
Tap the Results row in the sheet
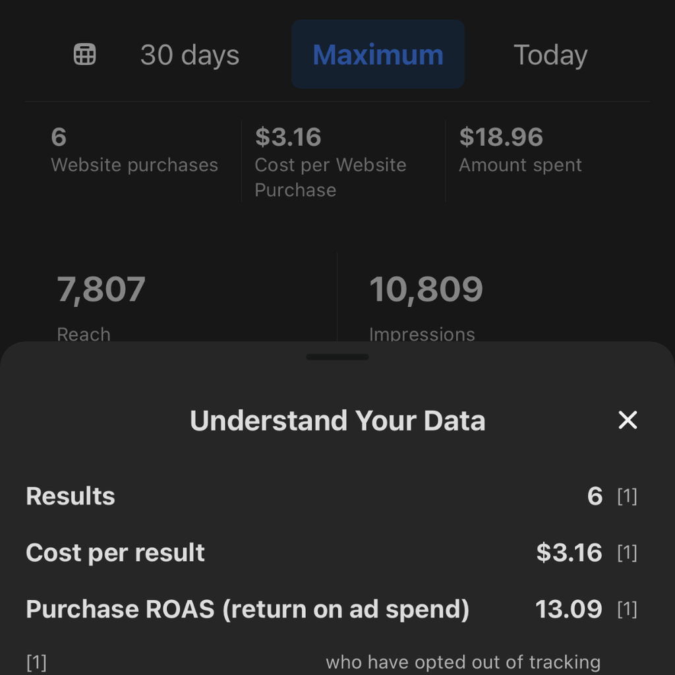tap(70, 496)
